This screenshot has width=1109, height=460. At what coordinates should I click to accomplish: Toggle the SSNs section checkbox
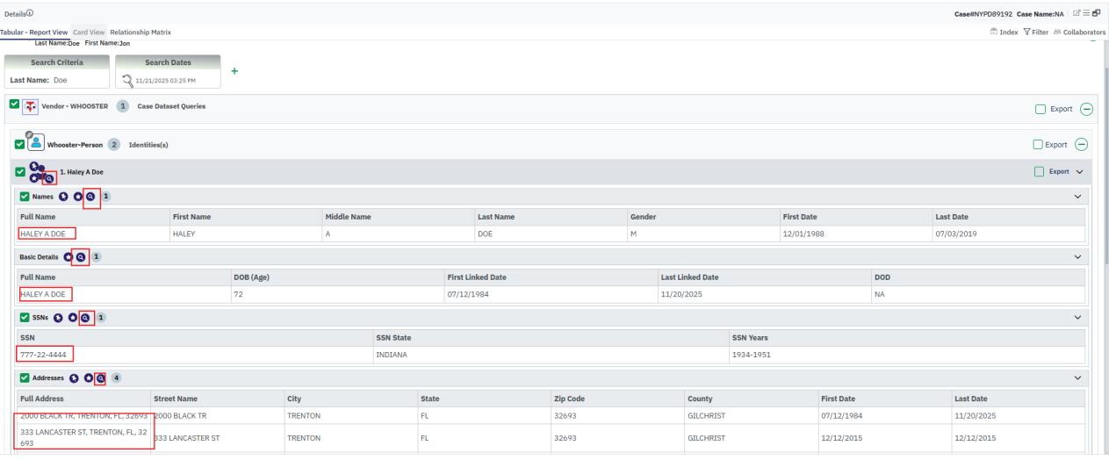coord(23,318)
